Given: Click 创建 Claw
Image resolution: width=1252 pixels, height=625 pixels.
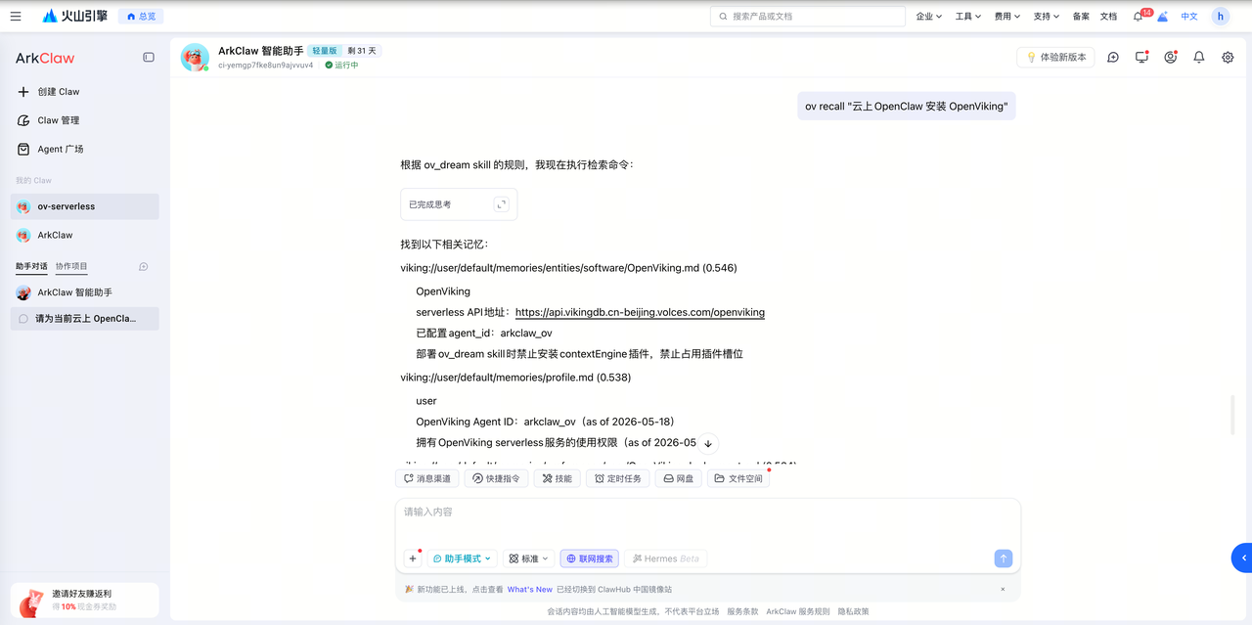Looking at the screenshot, I should coord(84,92).
